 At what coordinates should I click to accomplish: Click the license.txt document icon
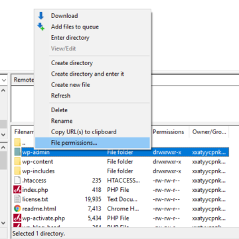pyautogui.click(x=17, y=199)
